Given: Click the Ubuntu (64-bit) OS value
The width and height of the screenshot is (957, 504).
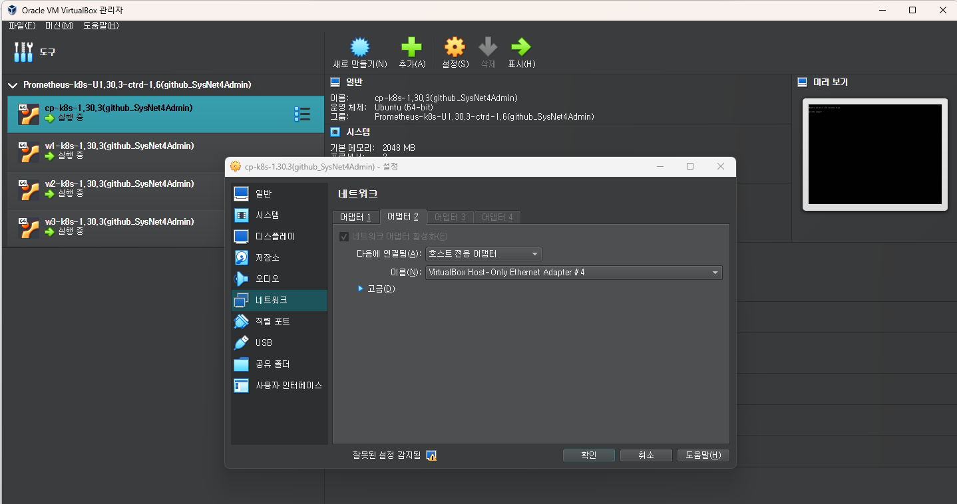Looking at the screenshot, I should [404, 107].
